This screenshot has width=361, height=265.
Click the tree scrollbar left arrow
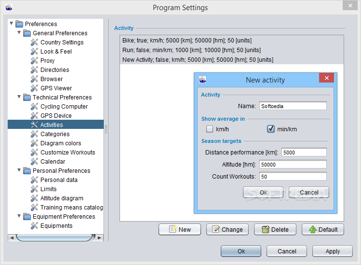coord(12,237)
